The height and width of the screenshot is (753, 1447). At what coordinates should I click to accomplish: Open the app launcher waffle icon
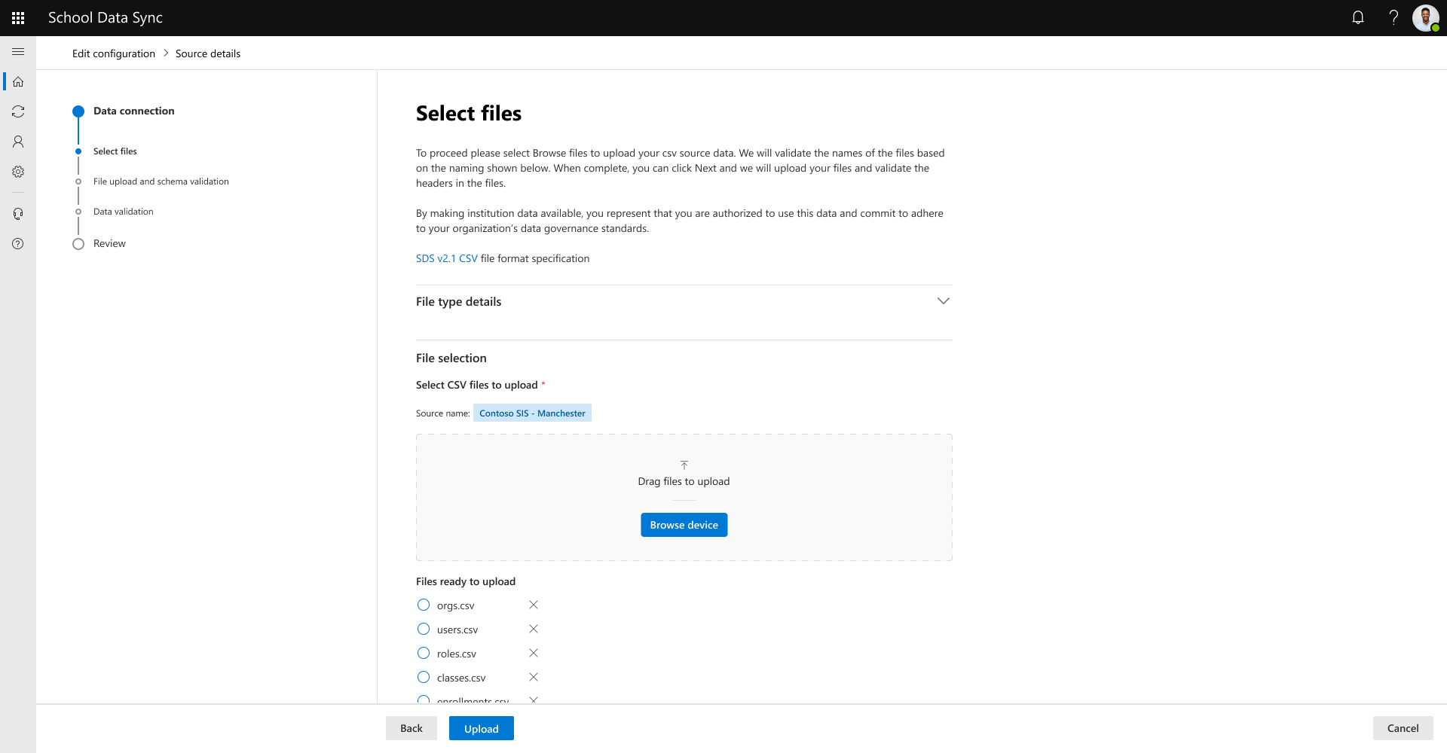pos(18,18)
